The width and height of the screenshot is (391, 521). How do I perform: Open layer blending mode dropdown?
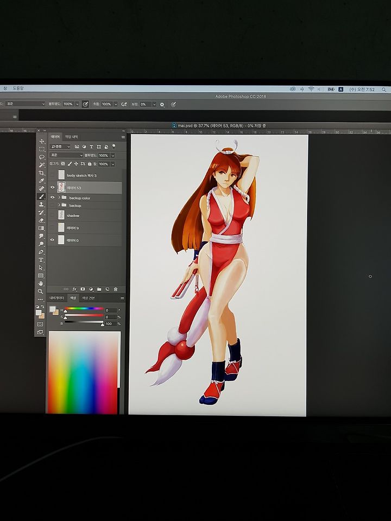point(66,155)
